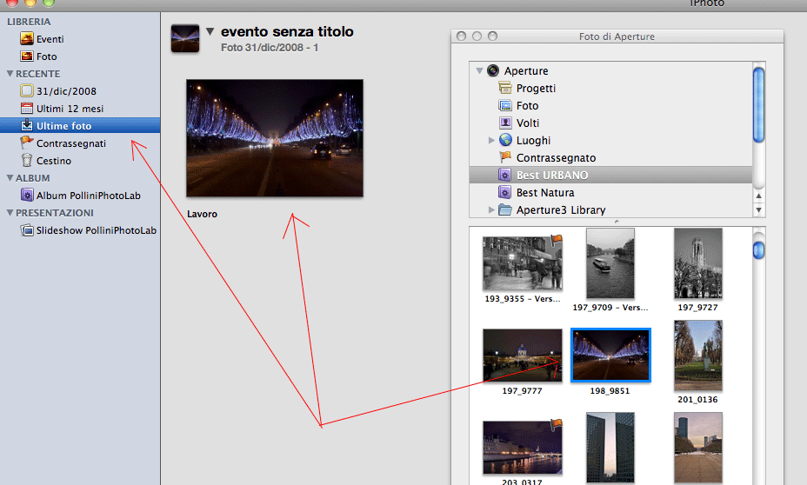This screenshot has height=485, width=807.
Task: Collapse the evento senza titolo disclosure triangle
Action: (x=210, y=31)
